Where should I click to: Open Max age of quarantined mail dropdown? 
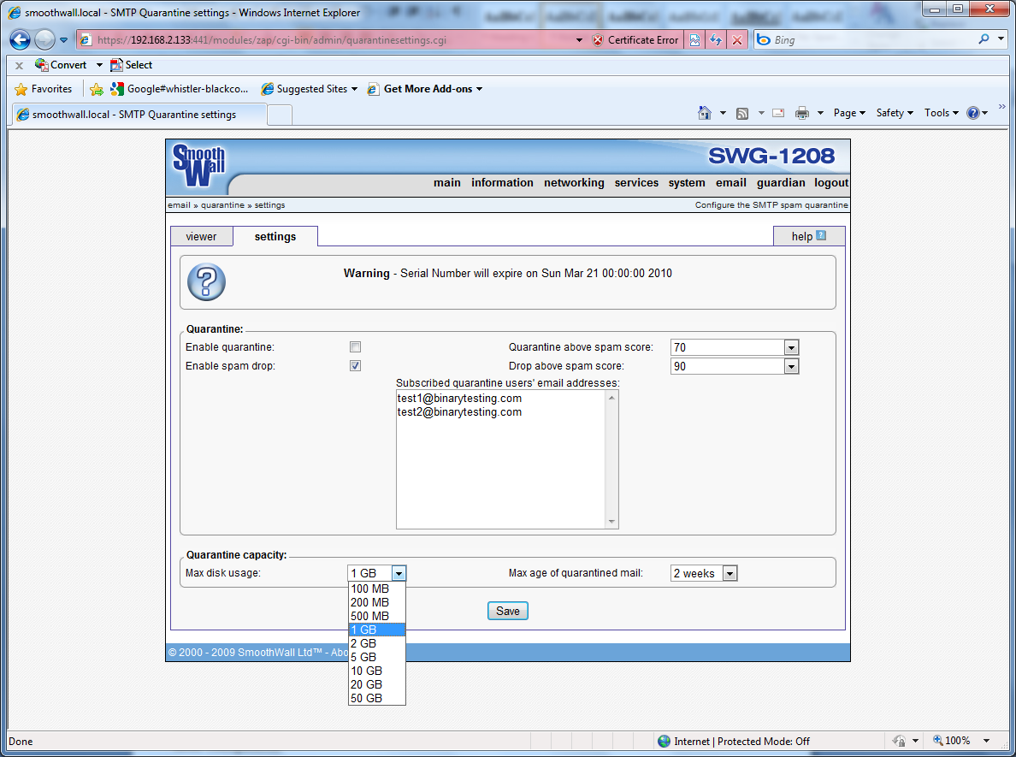[704, 574]
